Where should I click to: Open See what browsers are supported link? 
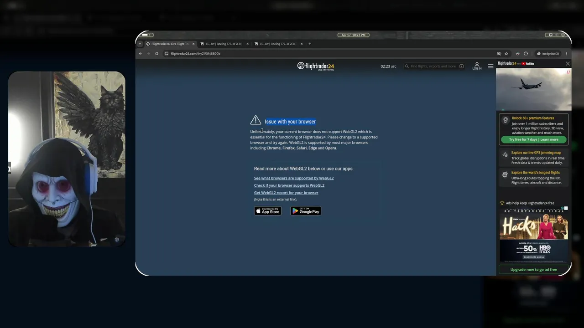pyautogui.click(x=294, y=178)
